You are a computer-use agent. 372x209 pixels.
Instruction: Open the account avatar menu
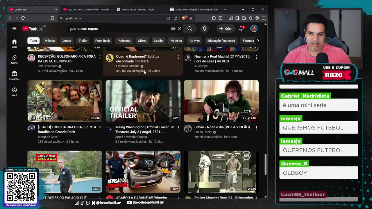[254, 28]
